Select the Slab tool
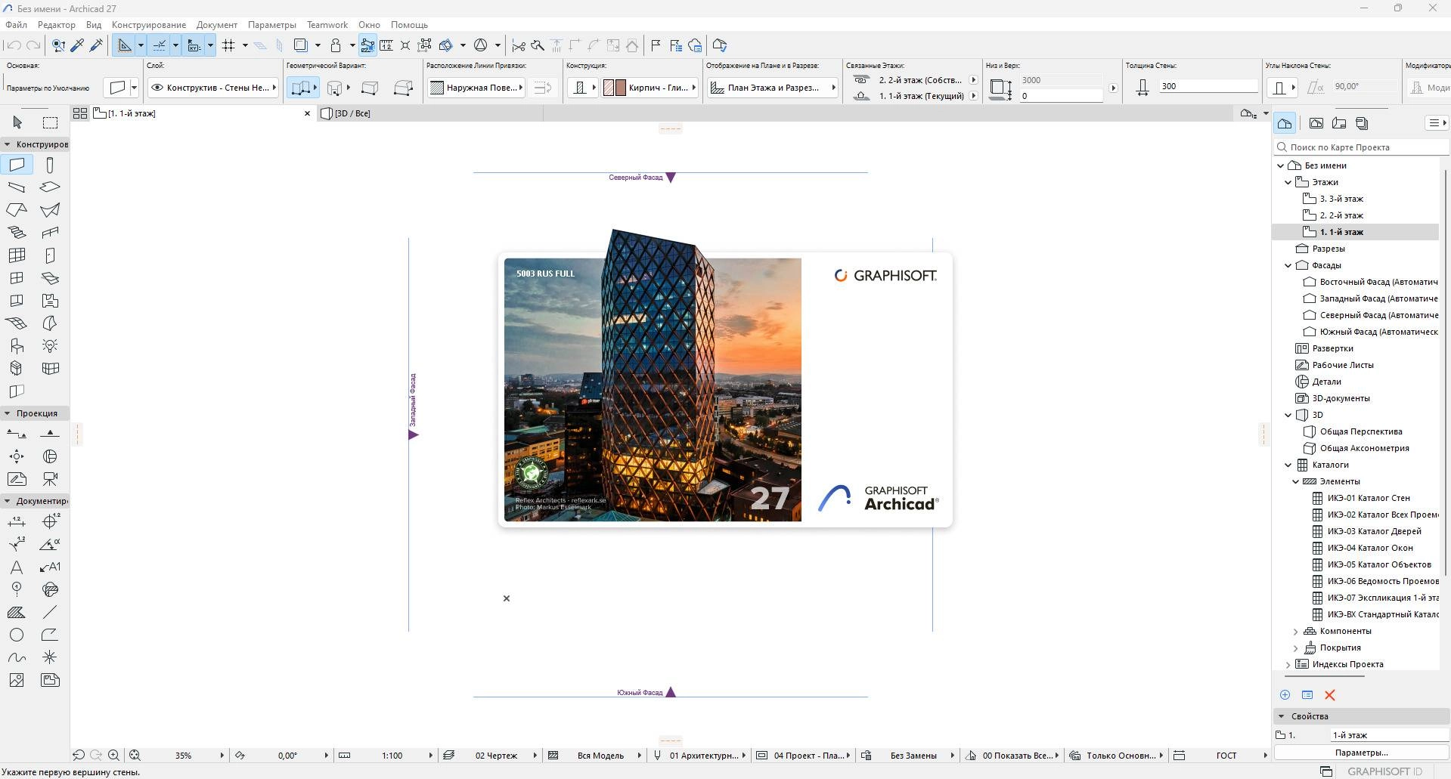 coord(50,187)
